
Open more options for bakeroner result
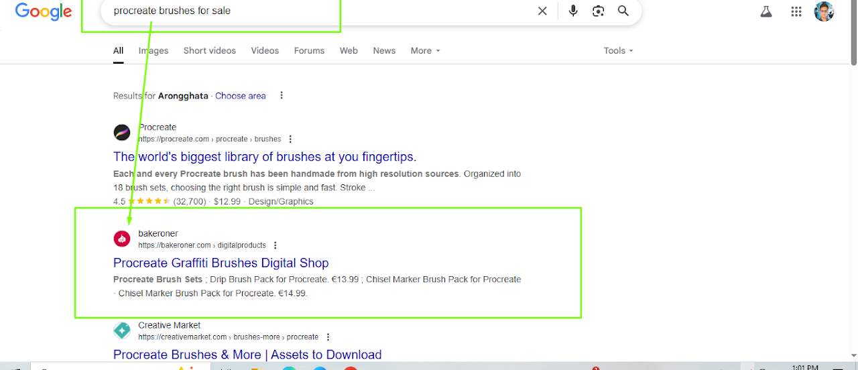275,245
